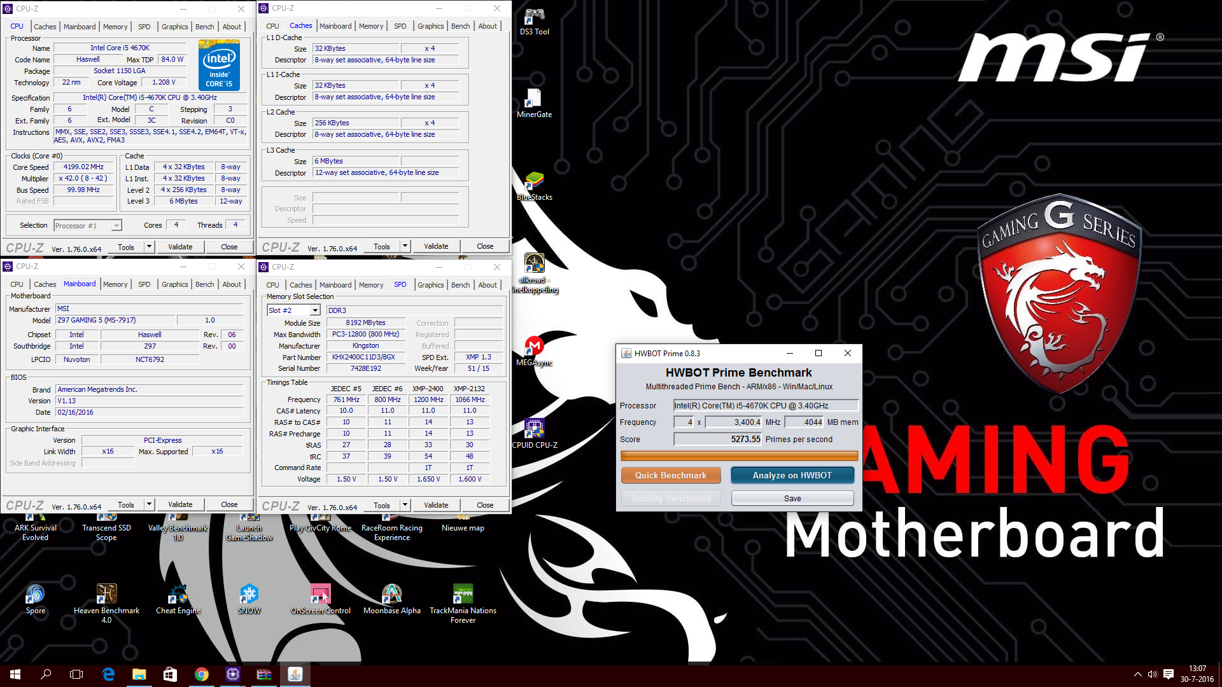The image size is (1222, 687).
Task: Open the Windows Start menu
Action: 15,674
